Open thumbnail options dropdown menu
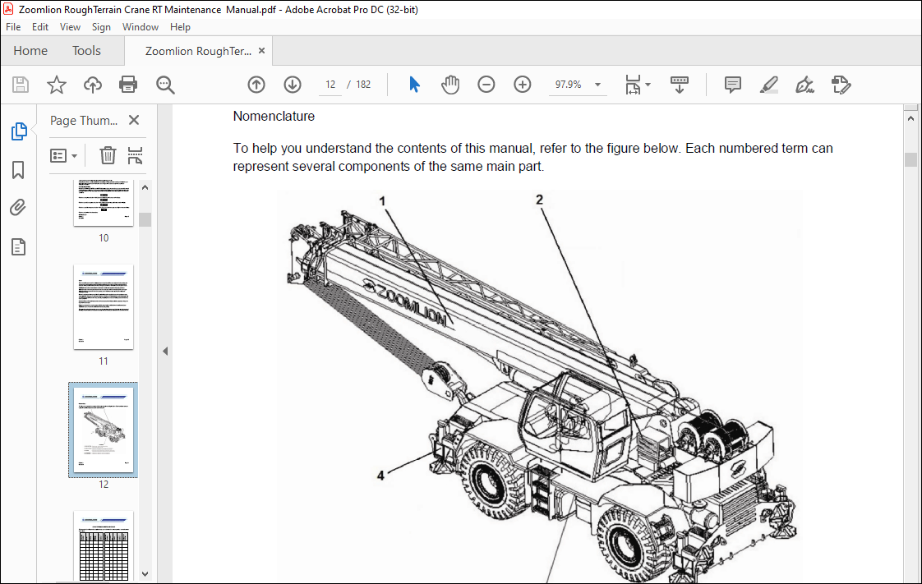Screen dimensions: 922x584 pos(63,156)
